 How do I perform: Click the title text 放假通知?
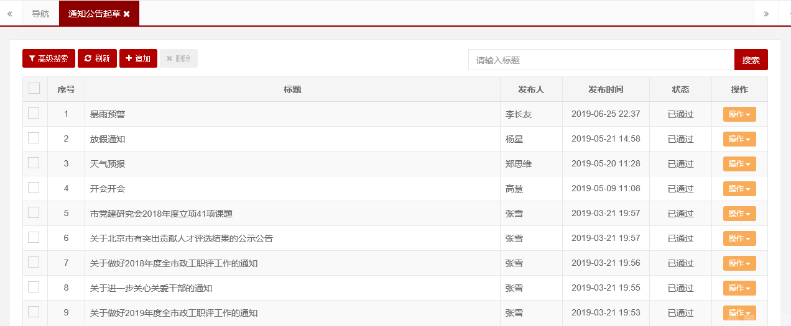click(x=108, y=139)
